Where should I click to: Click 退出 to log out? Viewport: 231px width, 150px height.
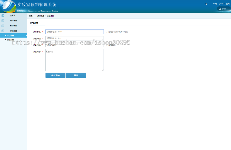pyautogui.click(x=227, y=3)
